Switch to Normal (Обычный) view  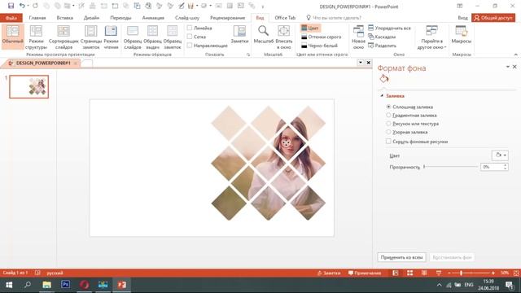[x=13, y=36]
